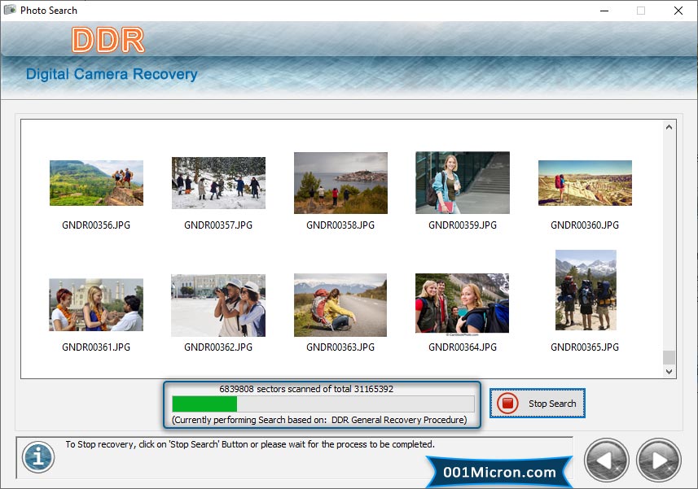Viewport: 698px width, 489px height.
Task: Go to previous step with back arrow
Action: 606,460
